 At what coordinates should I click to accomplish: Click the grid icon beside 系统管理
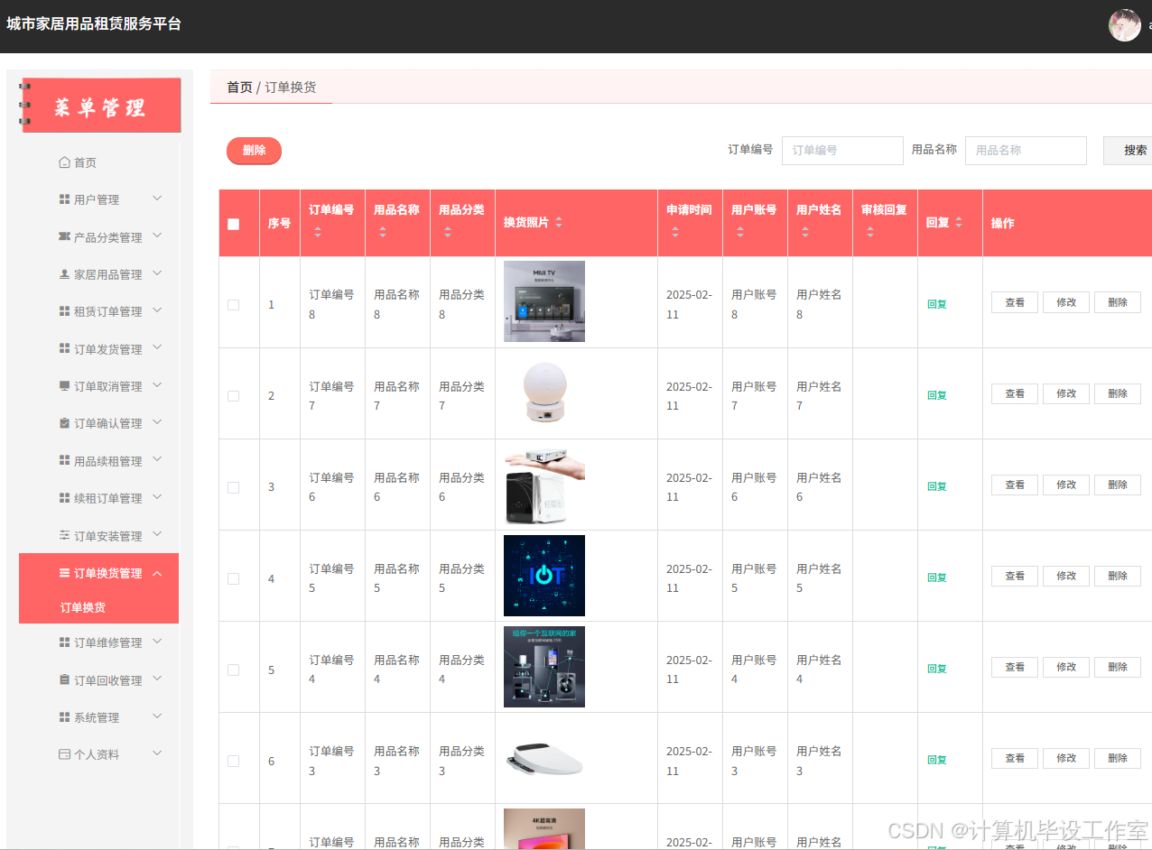tap(64, 716)
